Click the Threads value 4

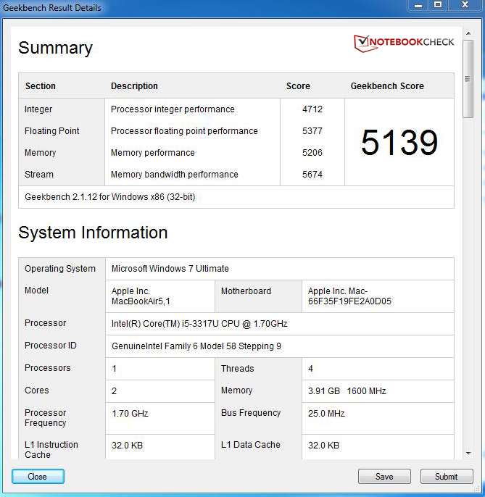tap(310, 369)
